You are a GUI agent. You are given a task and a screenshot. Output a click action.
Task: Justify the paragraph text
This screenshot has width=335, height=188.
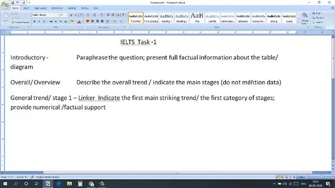[102, 21]
